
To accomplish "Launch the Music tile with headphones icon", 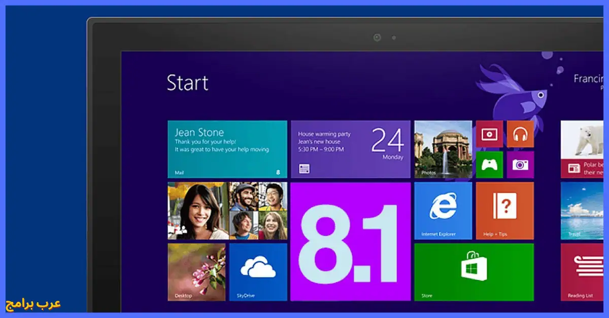I will (520, 134).
